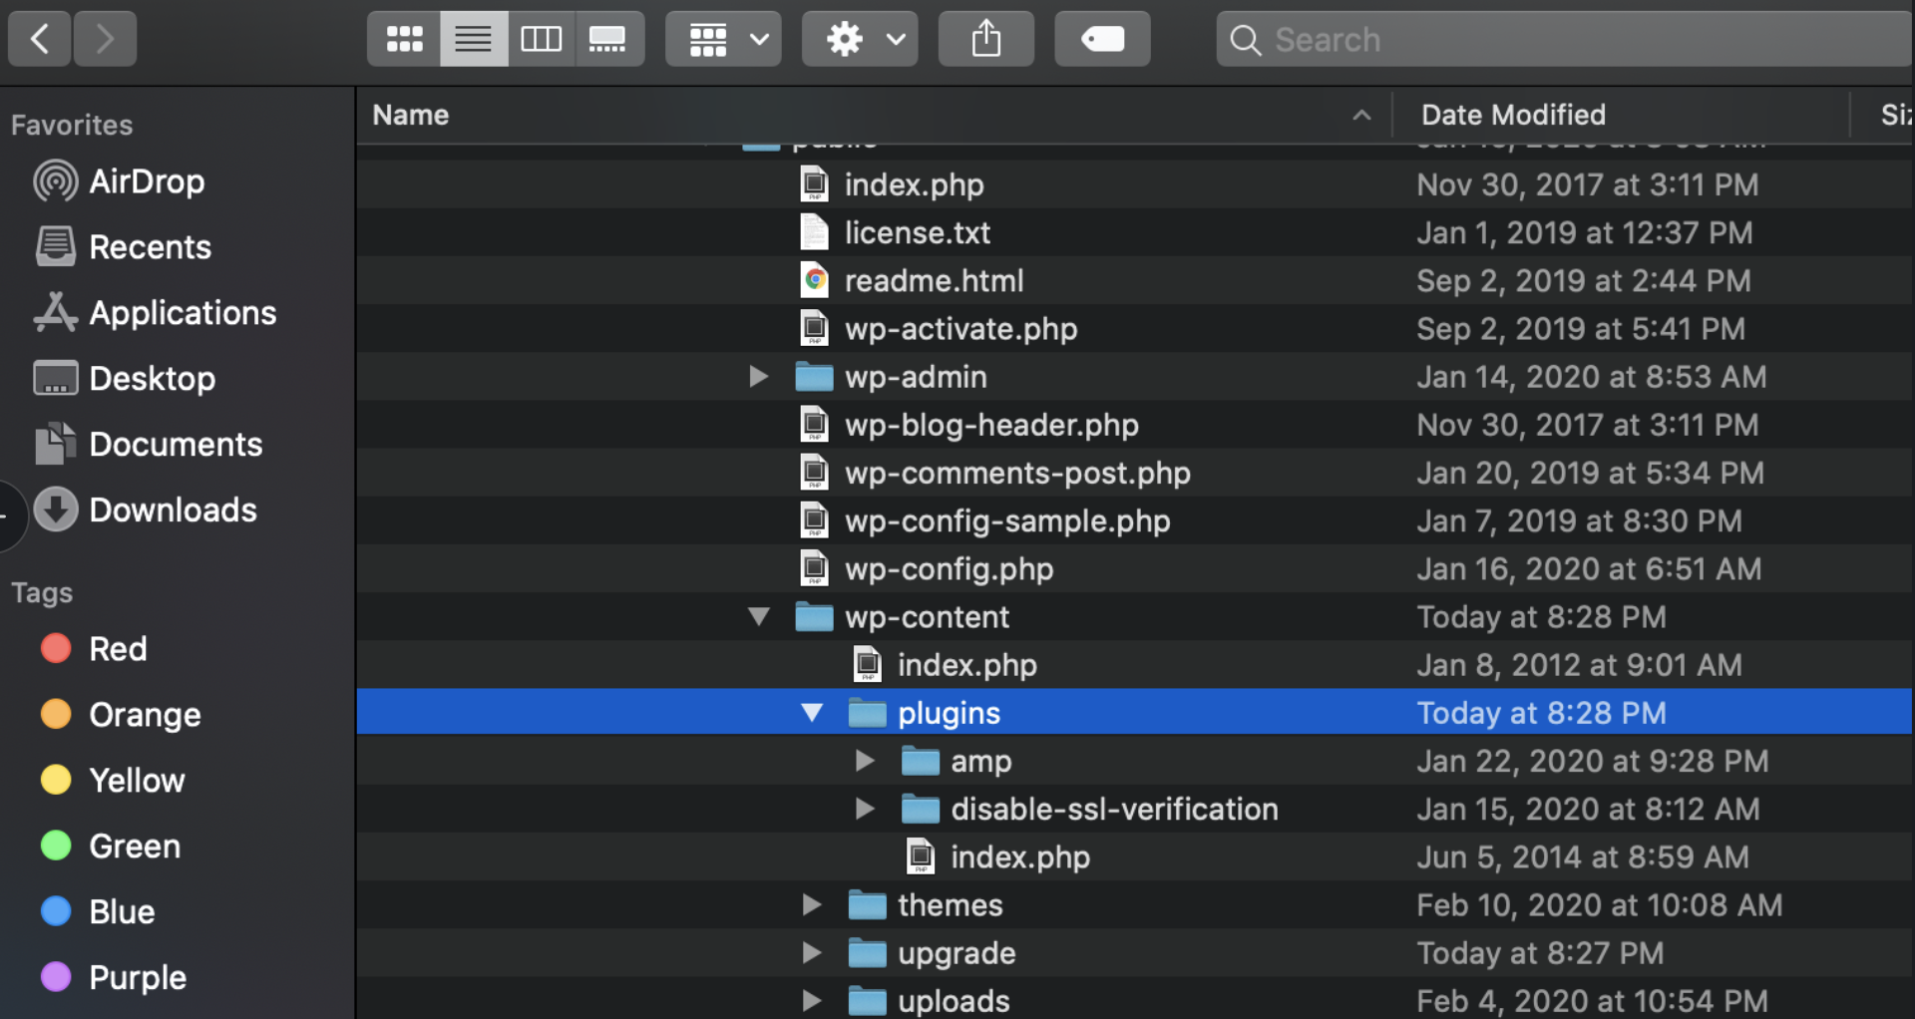Expand the amp plugin folder

864,760
